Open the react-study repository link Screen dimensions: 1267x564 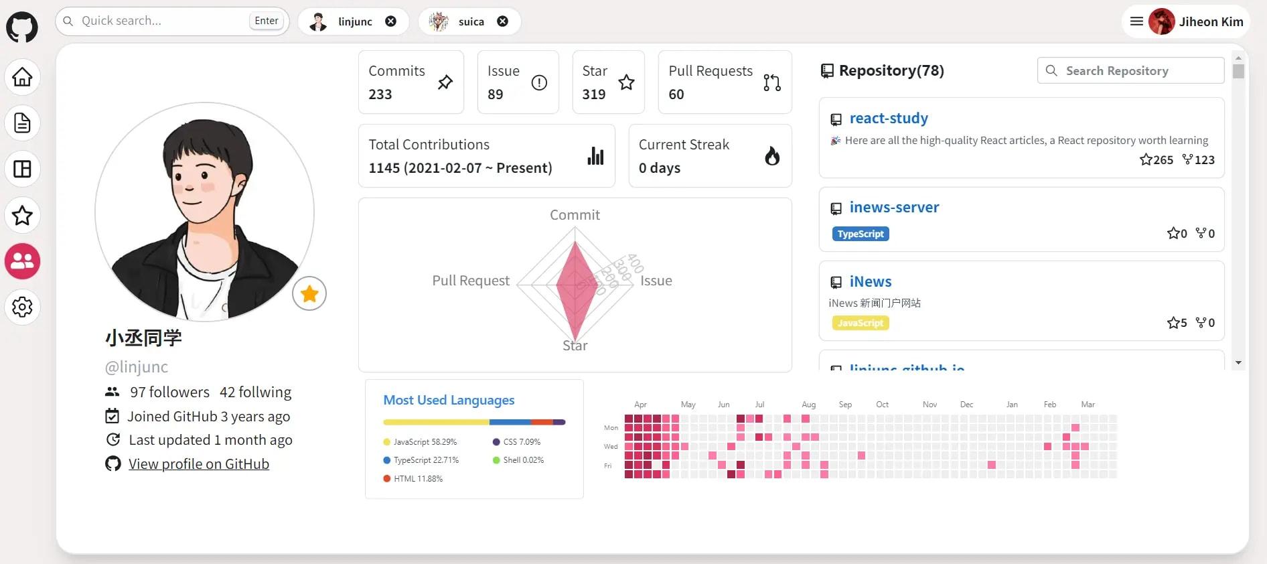pyautogui.click(x=889, y=119)
